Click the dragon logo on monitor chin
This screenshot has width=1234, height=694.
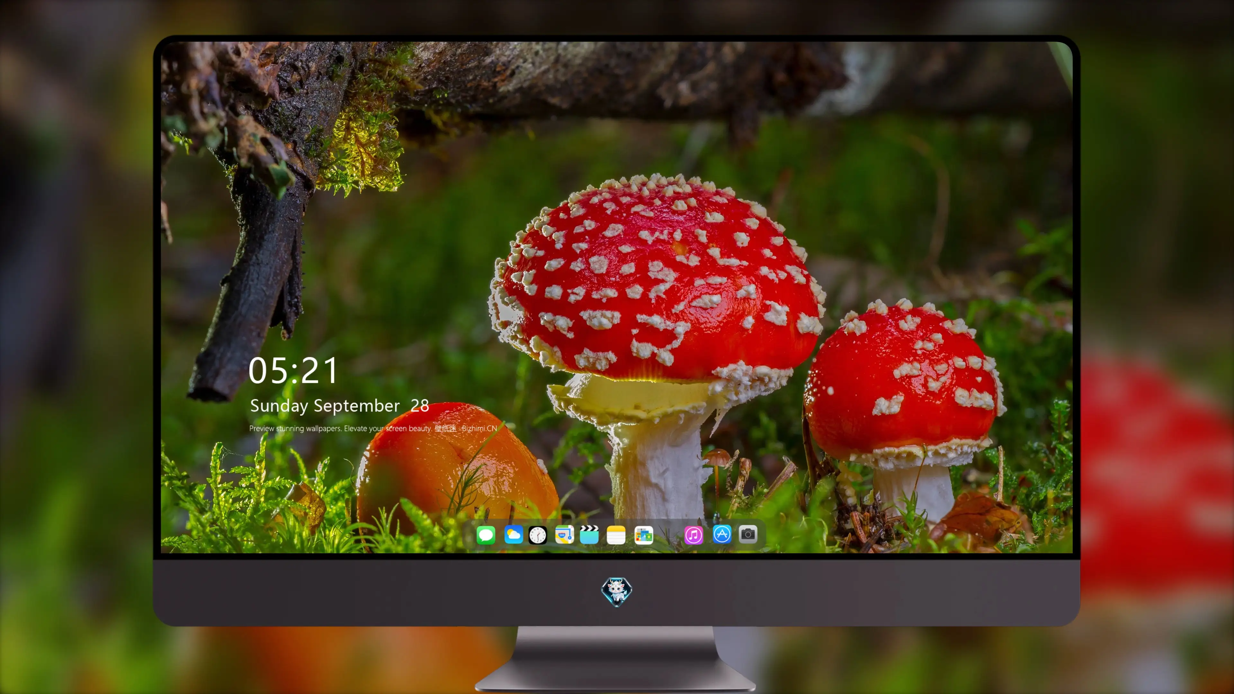617,592
